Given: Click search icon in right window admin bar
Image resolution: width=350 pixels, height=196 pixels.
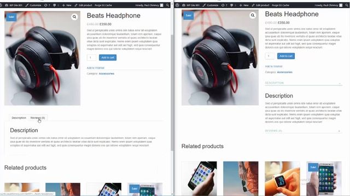Looking at the screenshot, I should (x=347, y=5).
